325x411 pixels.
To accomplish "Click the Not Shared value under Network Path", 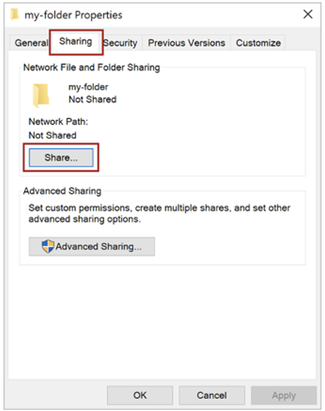I will (52, 135).
